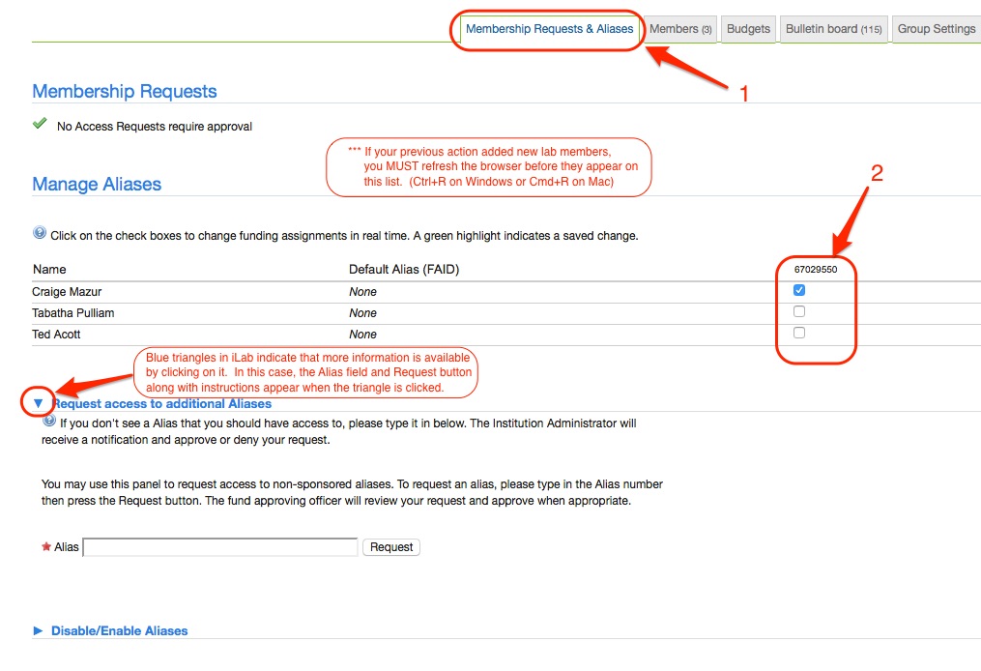Collapse the Request access section using its blue triangle
This screenshot has width=981, height=671.
click(39, 403)
